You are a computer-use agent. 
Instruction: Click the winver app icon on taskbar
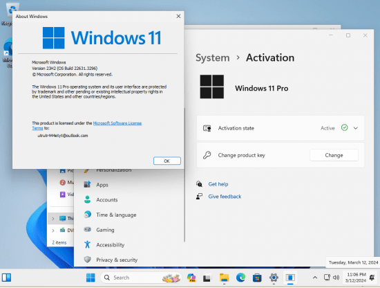pyautogui.click(x=290, y=278)
